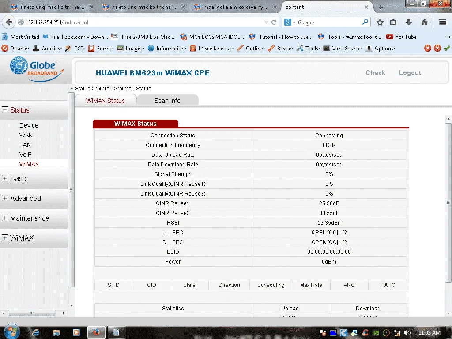This screenshot has height=339, width=452.
Task: Reload the page with the refresh icon
Action: tap(274, 22)
